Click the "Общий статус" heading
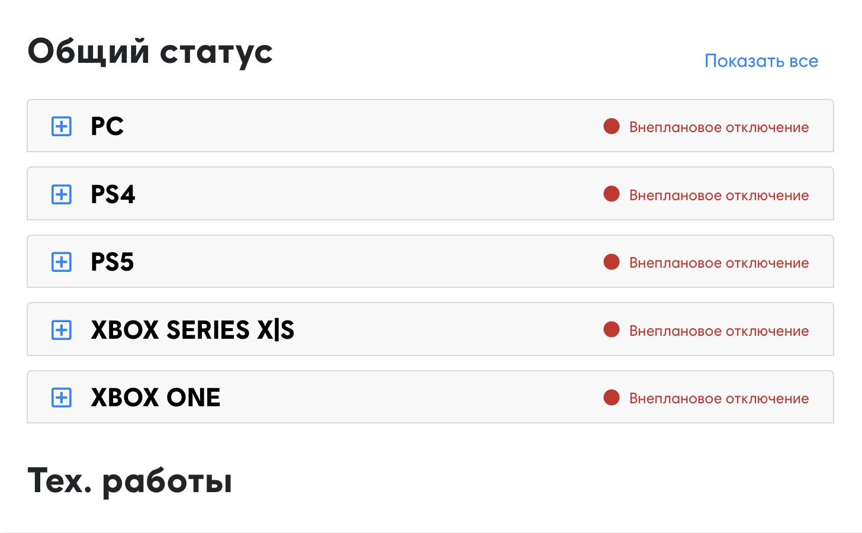 pyautogui.click(x=150, y=52)
